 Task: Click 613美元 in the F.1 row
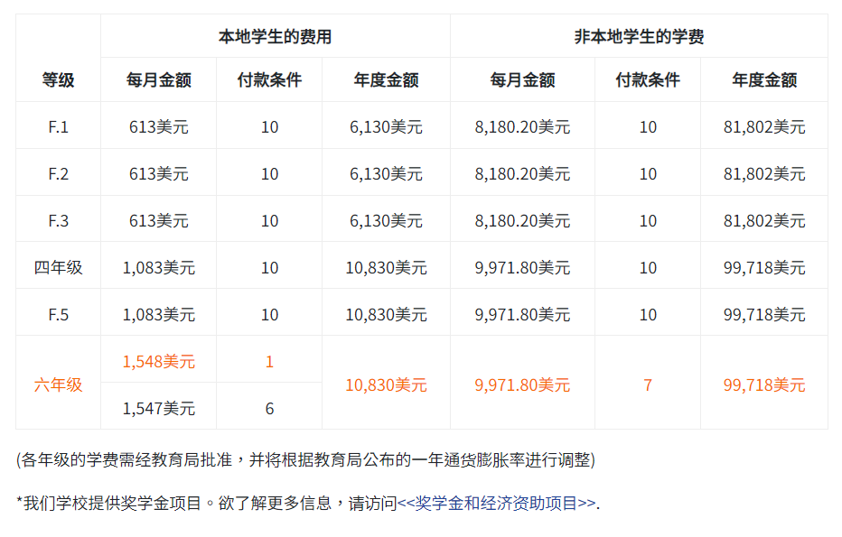tap(158, 127)
